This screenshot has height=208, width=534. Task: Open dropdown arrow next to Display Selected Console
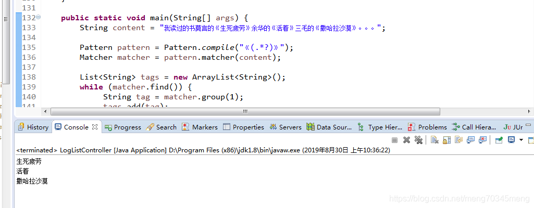click(521, 140)
